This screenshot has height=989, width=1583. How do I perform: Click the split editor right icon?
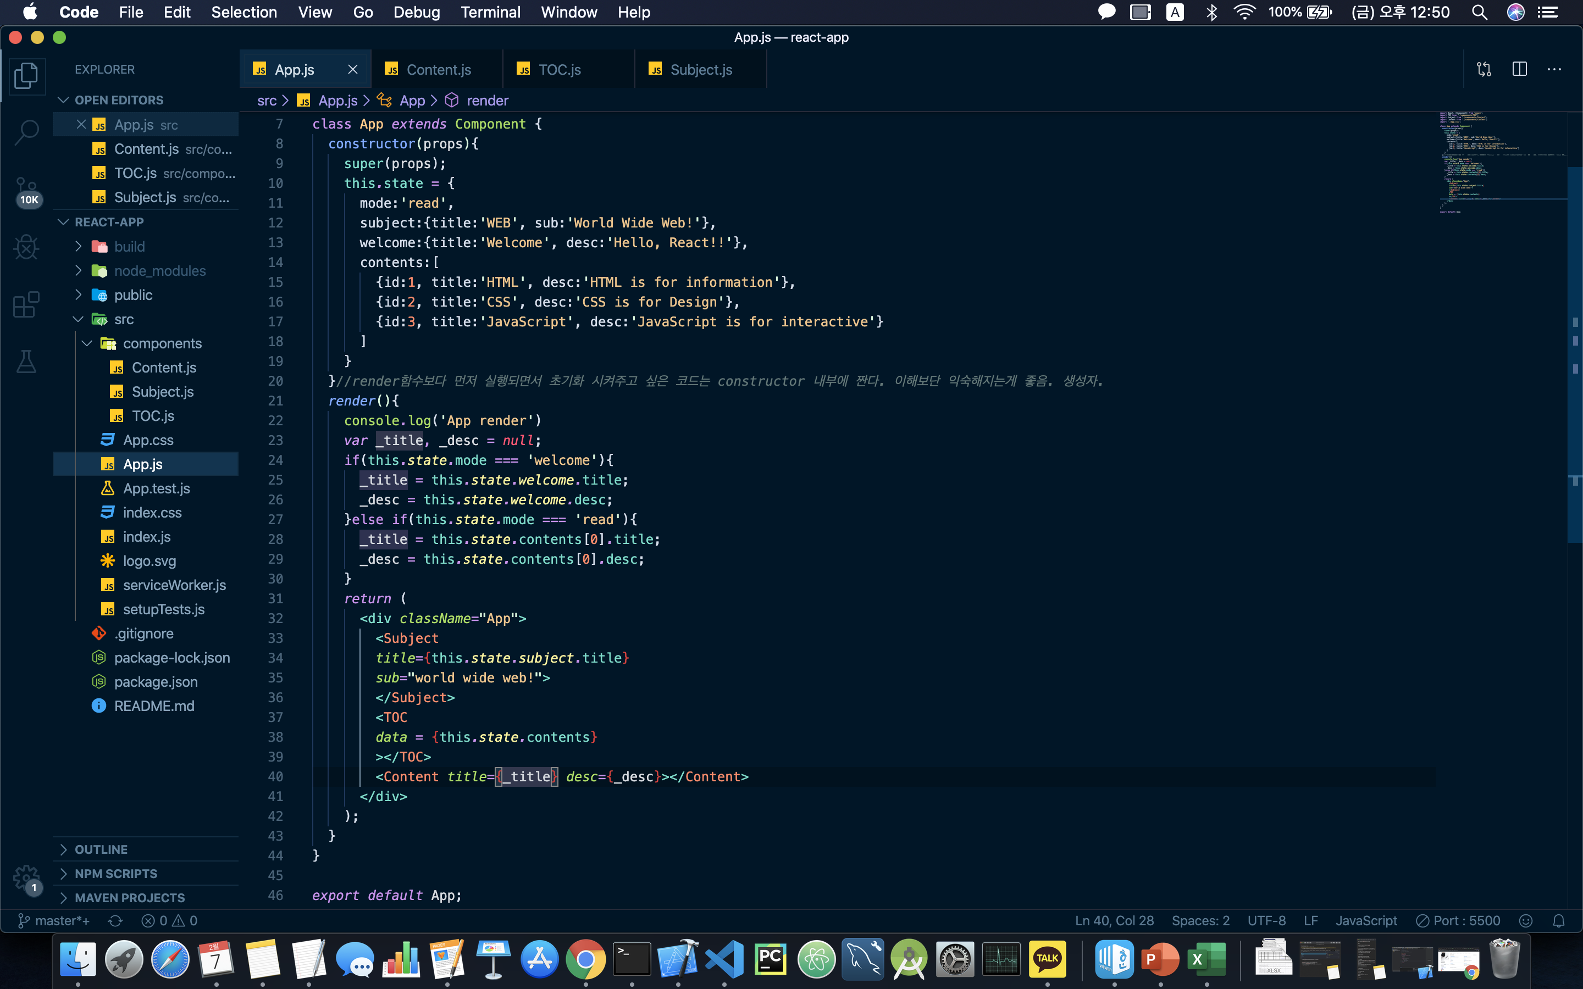coord(1519,69)
